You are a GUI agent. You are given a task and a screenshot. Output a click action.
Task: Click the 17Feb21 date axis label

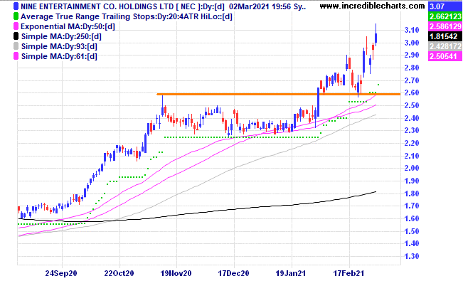[x=348, y=273]
